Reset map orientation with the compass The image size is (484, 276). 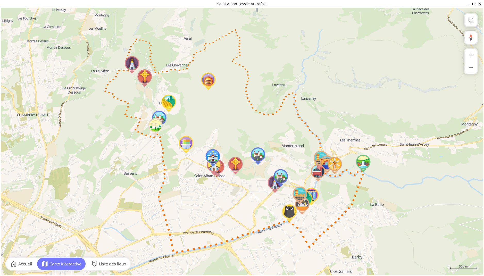coord(471,38)
